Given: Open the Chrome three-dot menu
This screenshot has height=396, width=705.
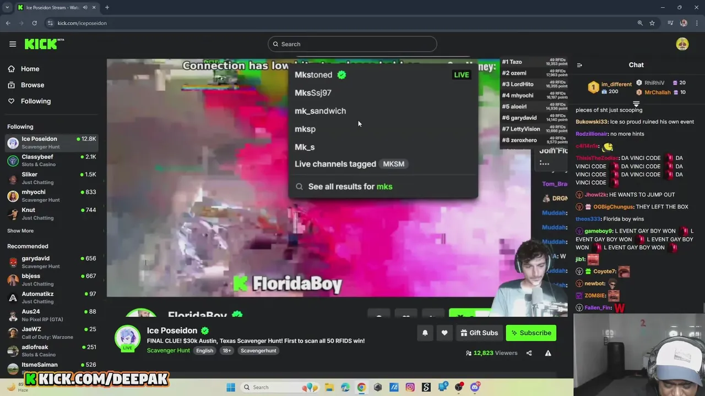Looking at the screenshot, I should (x=696, y=23).
